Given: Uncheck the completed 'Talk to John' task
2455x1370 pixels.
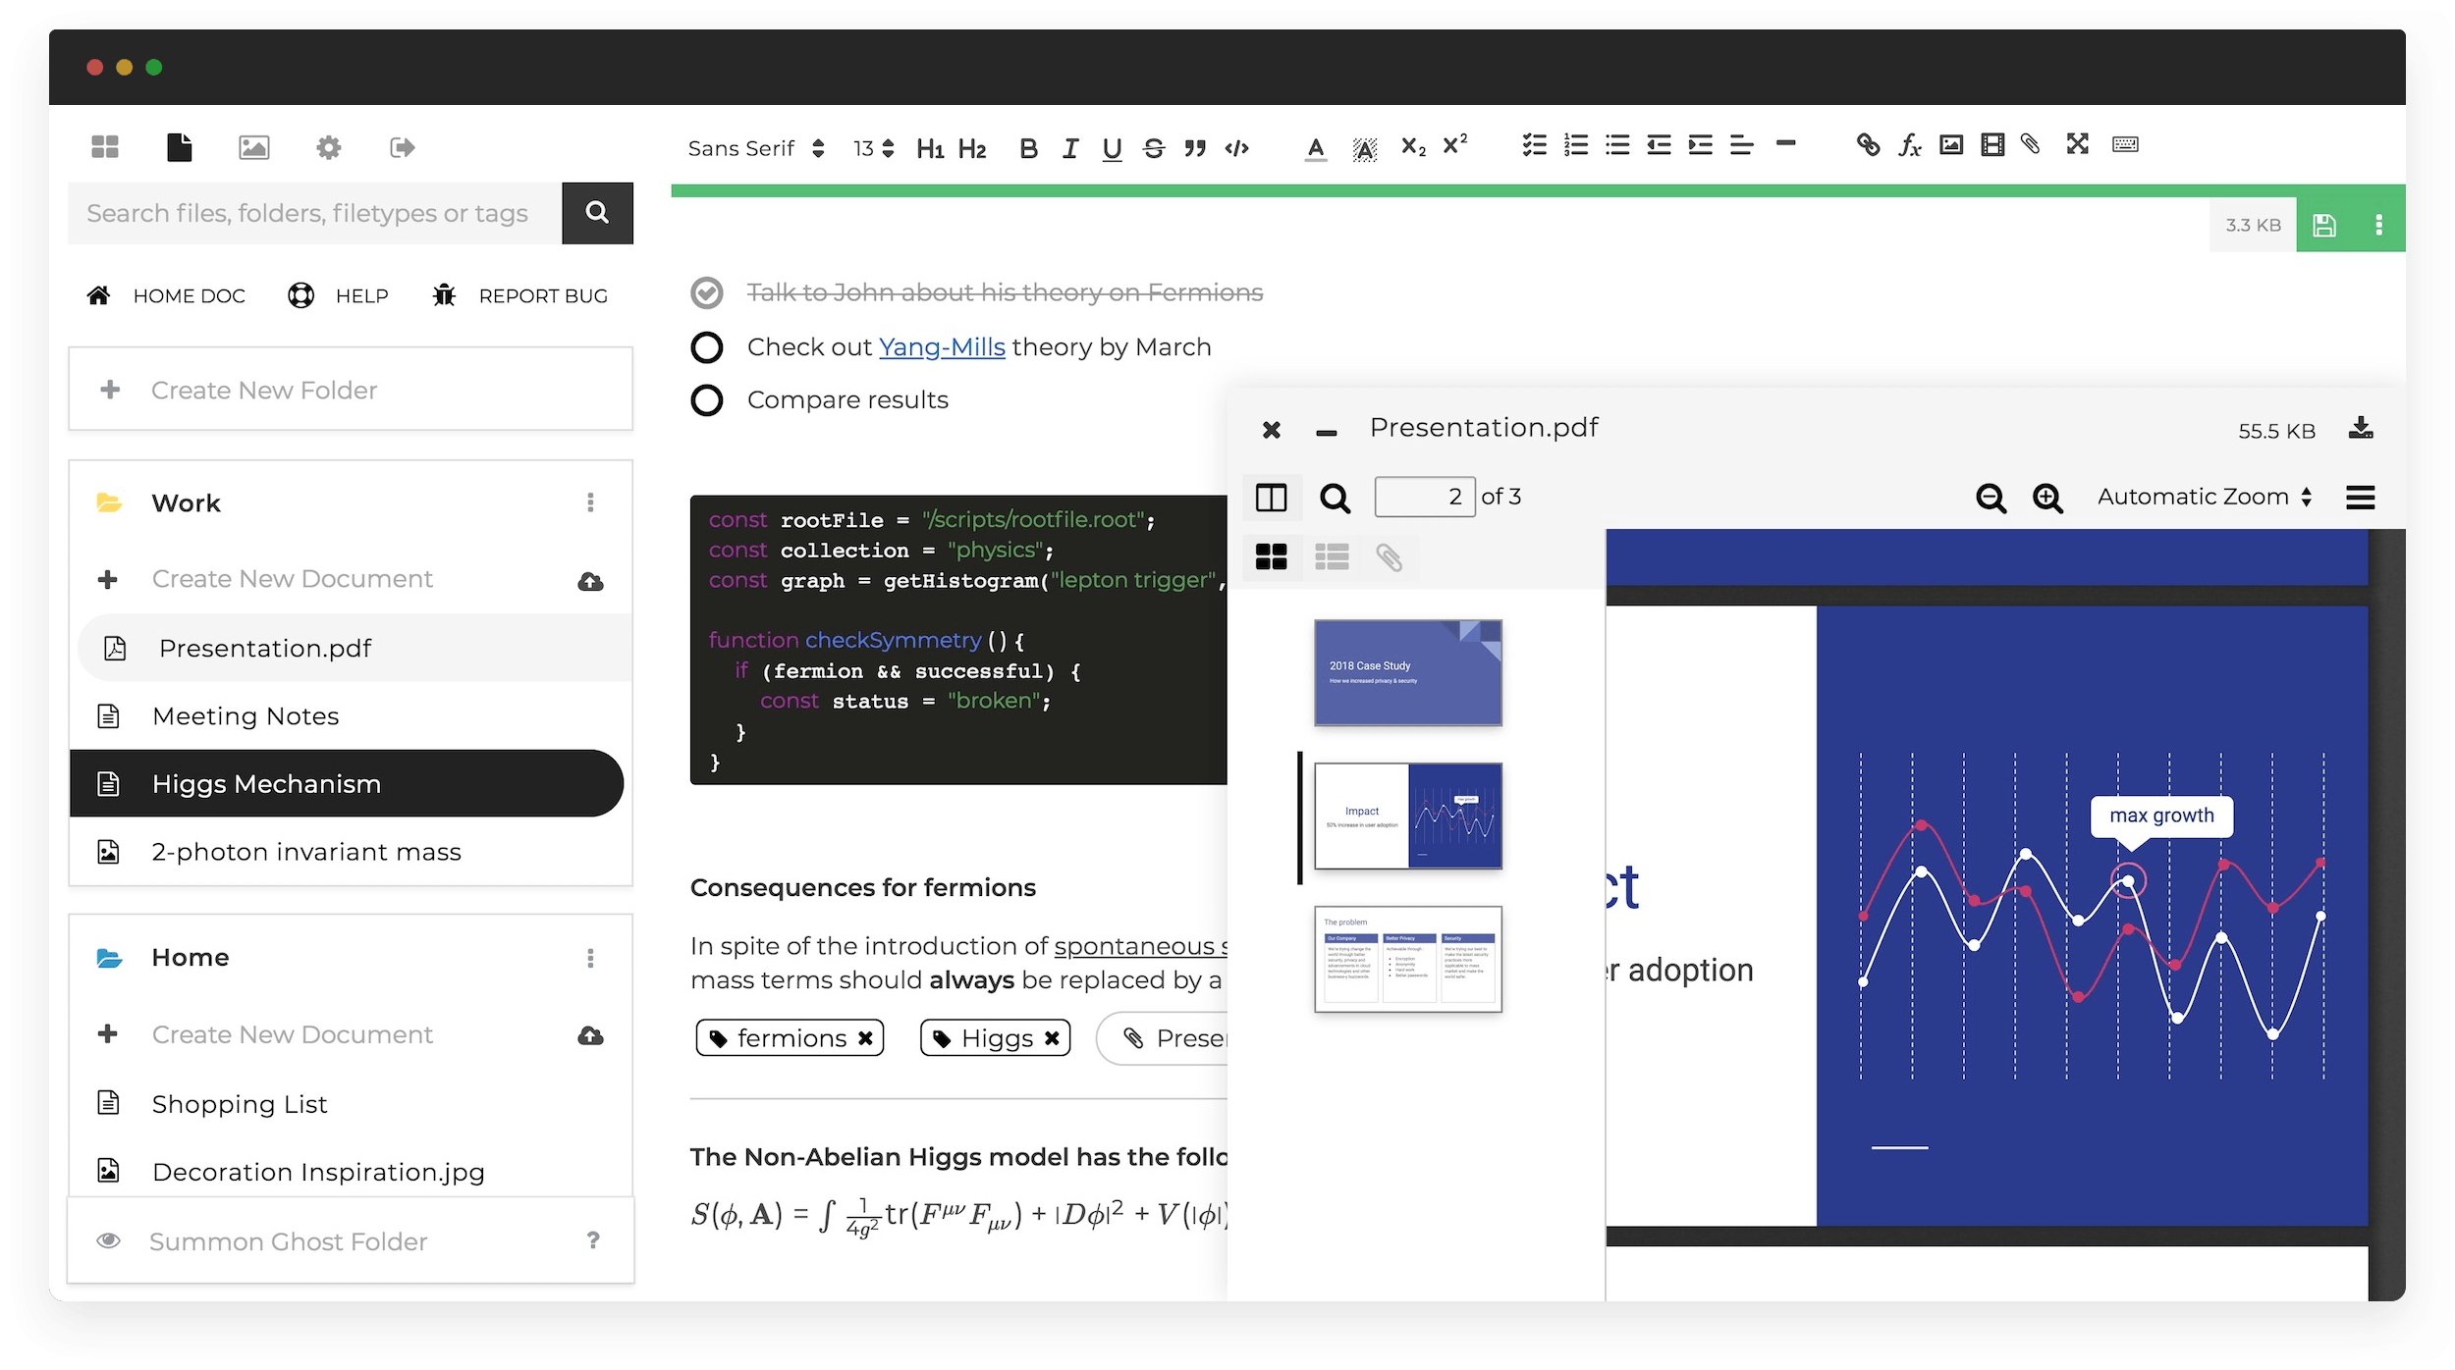Looking at the screenshot, I should (x=707, y=292).
